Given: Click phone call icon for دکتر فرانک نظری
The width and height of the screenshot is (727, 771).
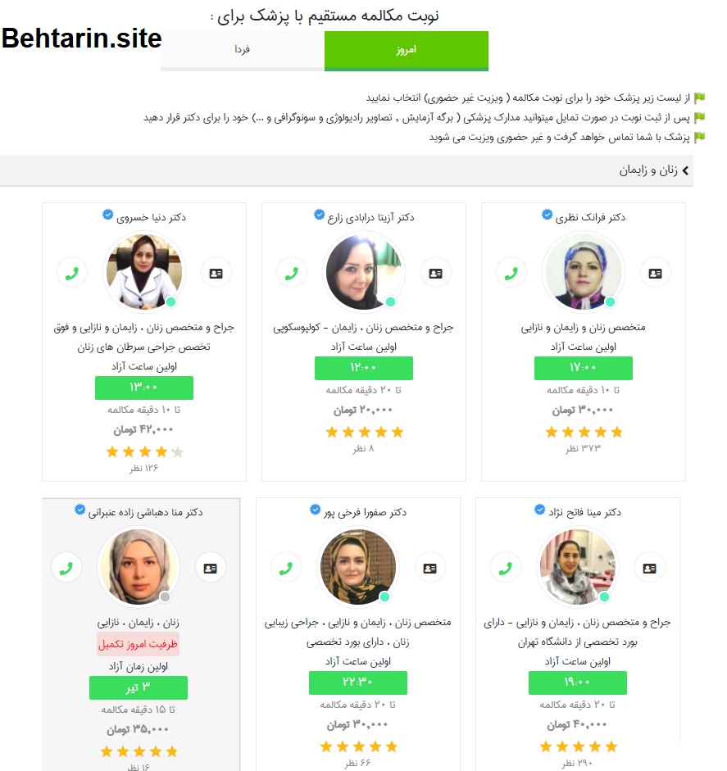Looking at the screenshot, I should [x=509, y=273].
